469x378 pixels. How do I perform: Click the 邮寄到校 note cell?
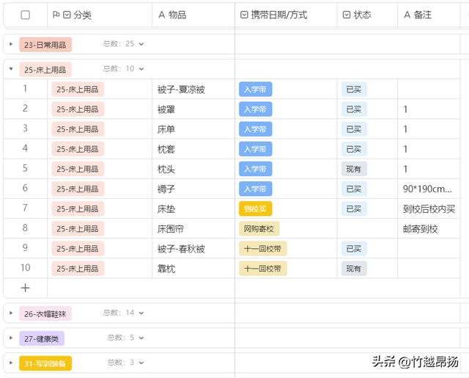point(429,228)
